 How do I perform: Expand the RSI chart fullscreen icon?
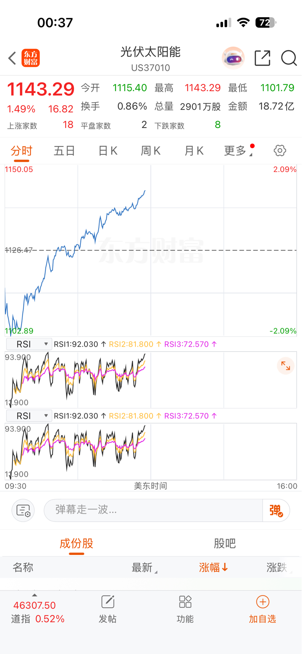pos(286,366)
